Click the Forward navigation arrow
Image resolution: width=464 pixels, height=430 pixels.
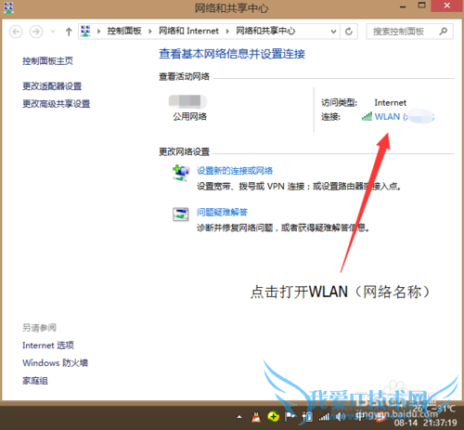tap(36, 32)
